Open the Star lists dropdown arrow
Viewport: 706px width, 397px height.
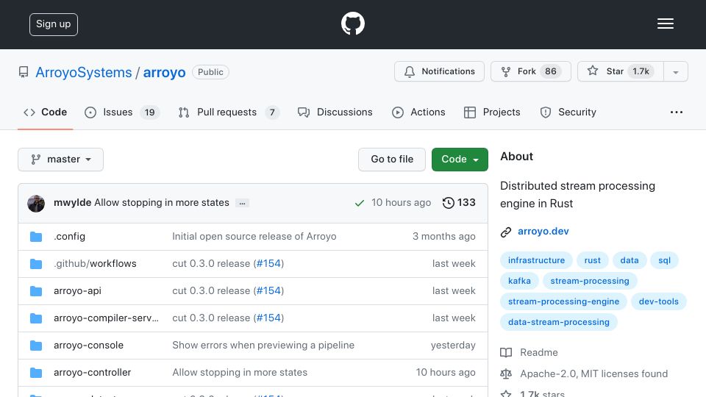click(x=675, y=71)
